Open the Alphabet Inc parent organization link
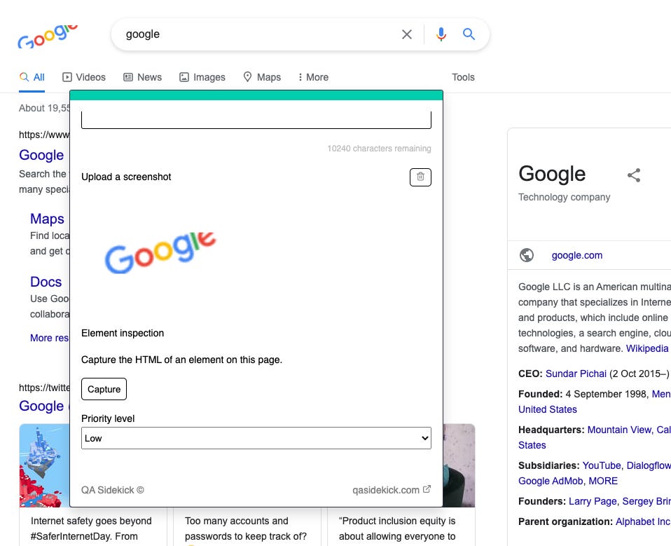 [x=643, y=521]
